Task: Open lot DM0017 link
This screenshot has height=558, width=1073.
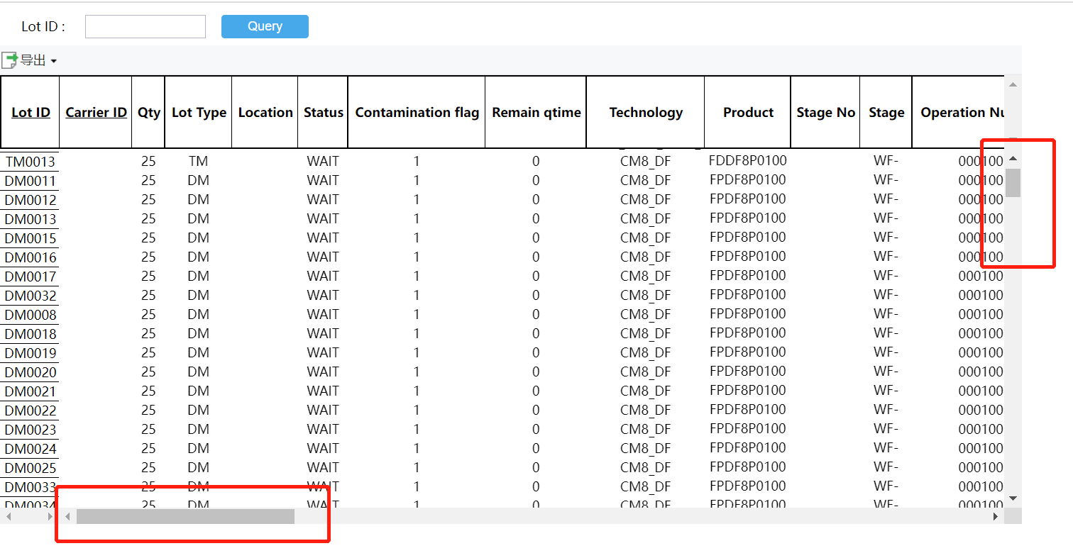Action: (x=31, y=277)
